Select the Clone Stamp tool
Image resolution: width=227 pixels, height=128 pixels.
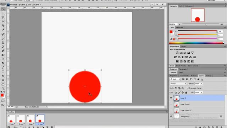[x=3, y=43]
